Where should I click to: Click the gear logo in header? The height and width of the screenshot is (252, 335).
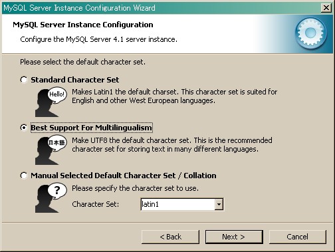tap(310, 33)
